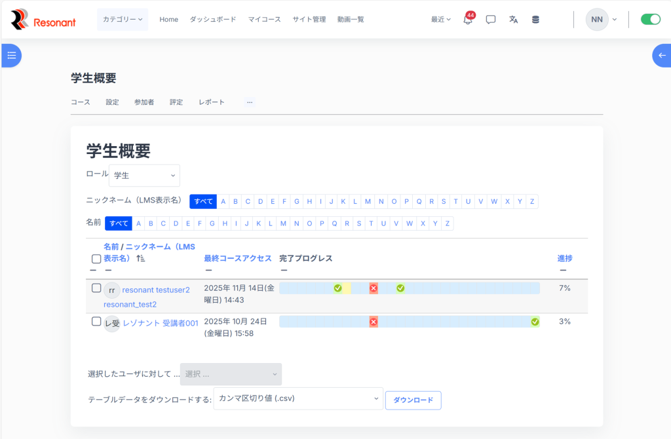The width and height of the screenshot is (671, 439).
Task: Click the blue arrow button on right edge
Action: pyautogui.click(x=662, y=55)
